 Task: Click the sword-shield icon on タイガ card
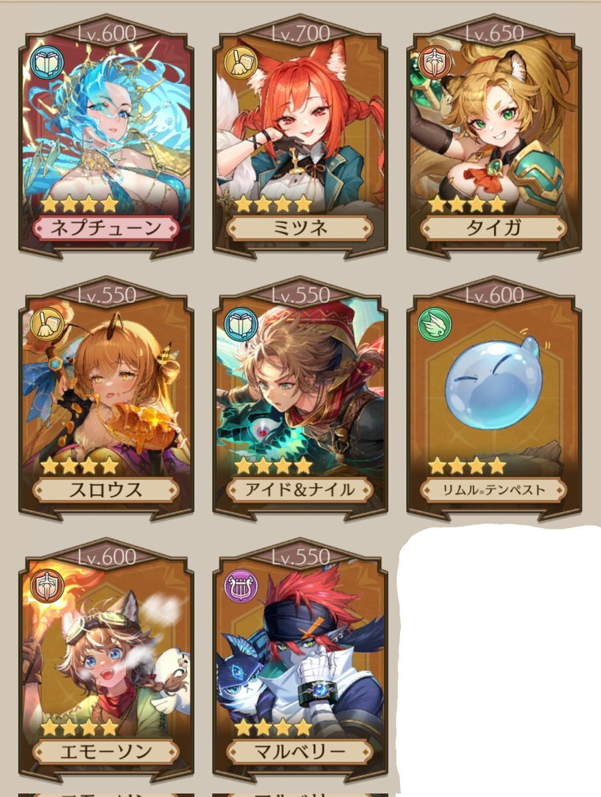pos(435,62)
